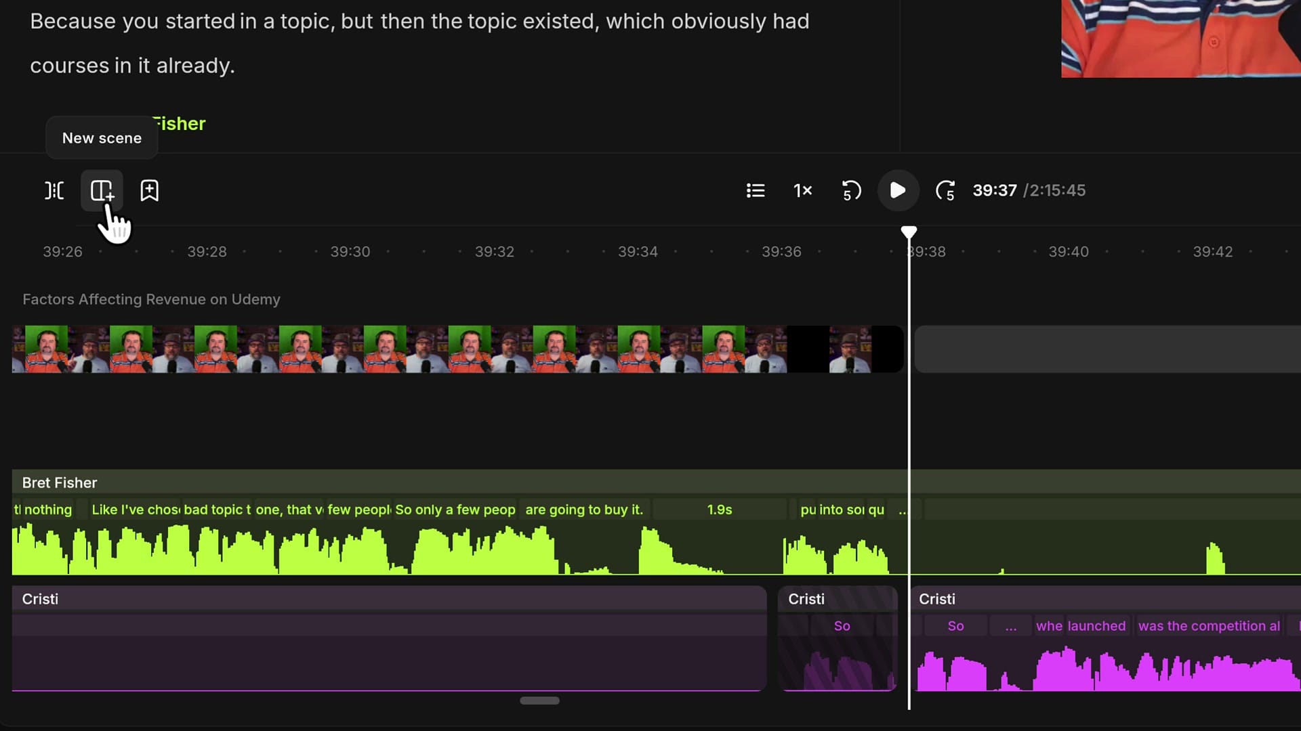Click the 39:42 ruler mark
This screenshot has width=1301, height=731.
click(1213, 252)
